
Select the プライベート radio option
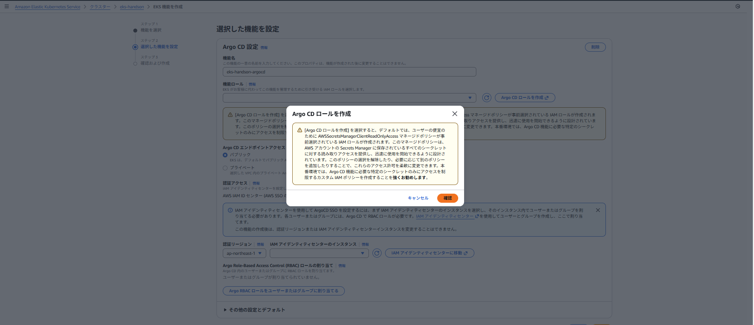click(x=225, y=168)
